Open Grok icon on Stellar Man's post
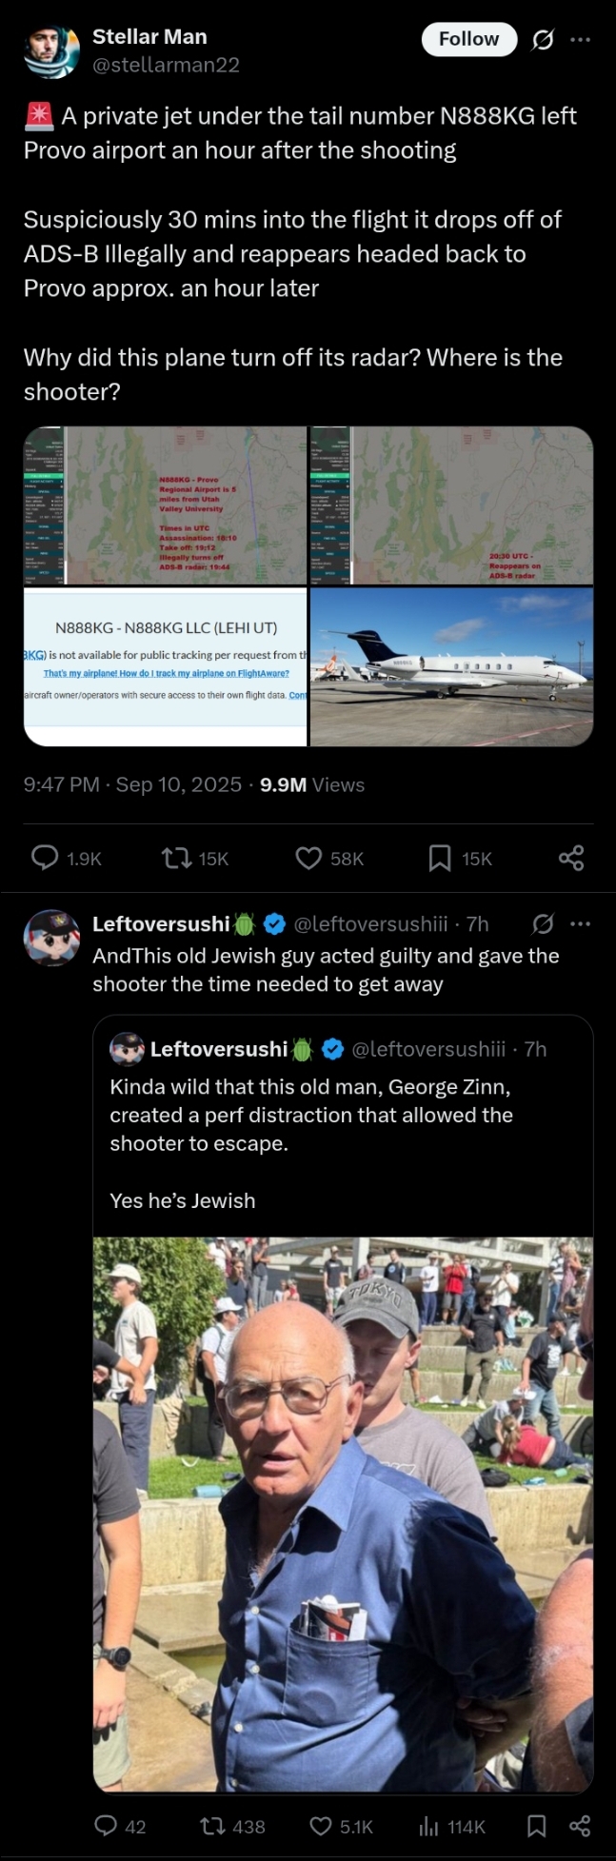Viewport: 616px width, 1861px height. 543,39
